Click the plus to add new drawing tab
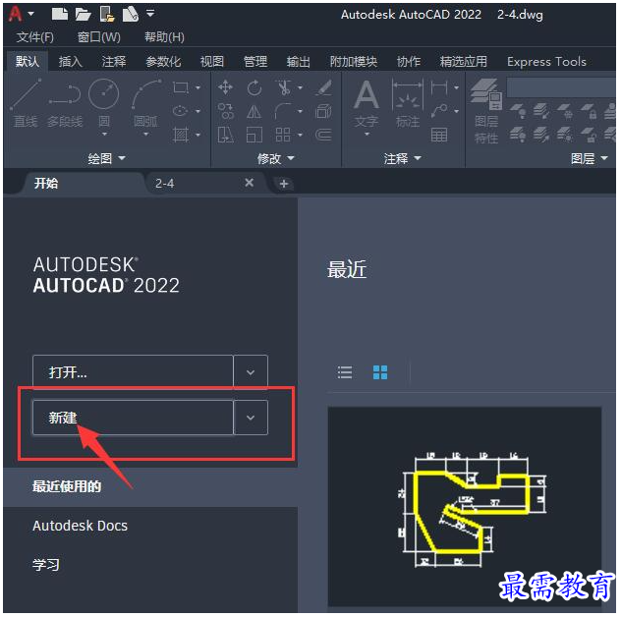621x617 pixels. (x=284, y=184)
